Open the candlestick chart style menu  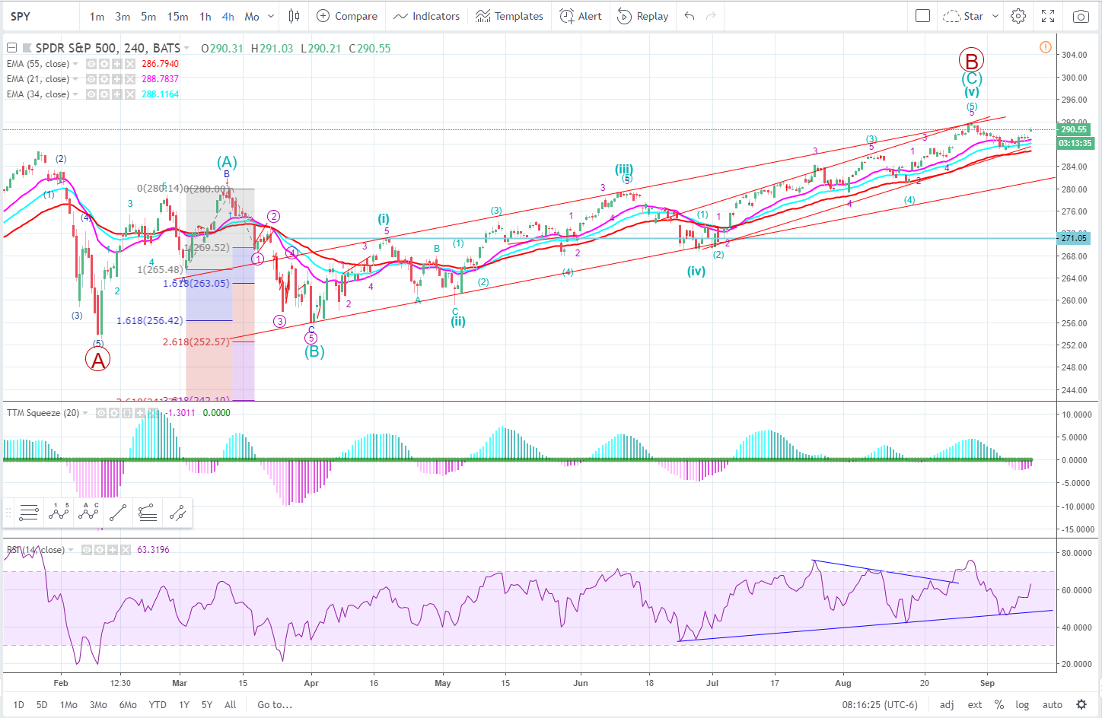click(294, 16)
